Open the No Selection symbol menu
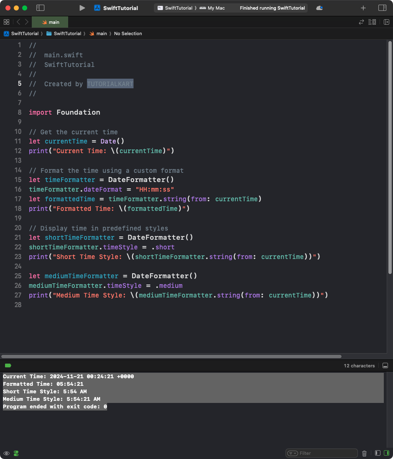393x459 pixels. [128, 33]
